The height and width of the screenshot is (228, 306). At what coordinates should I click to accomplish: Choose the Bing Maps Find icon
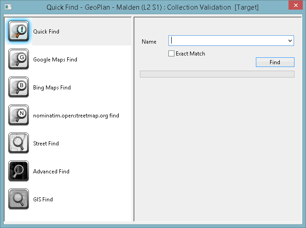(x=18, y=87)
